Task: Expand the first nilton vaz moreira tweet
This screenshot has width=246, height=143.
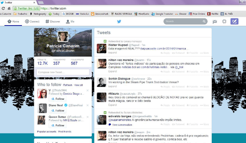Action: (113, 72)
